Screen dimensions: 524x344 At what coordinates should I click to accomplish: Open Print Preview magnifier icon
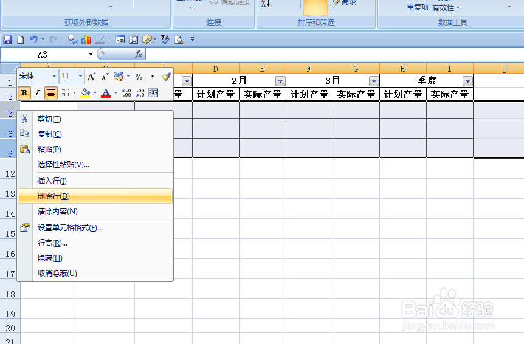point(179,40)
